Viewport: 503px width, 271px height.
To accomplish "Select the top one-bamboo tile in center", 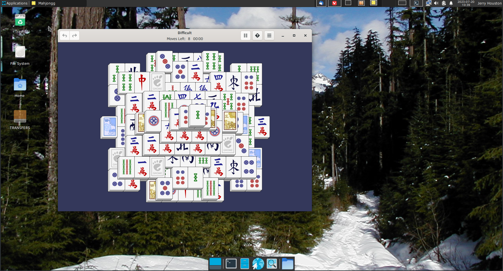I will (198, 115).
